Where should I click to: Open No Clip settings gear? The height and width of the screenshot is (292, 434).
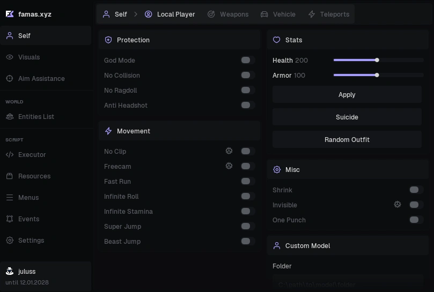tap(229, 151)
